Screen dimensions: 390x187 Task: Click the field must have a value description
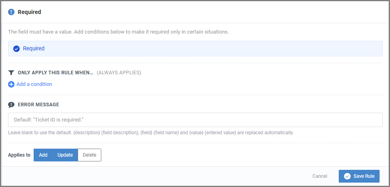(x=119, y=32)
